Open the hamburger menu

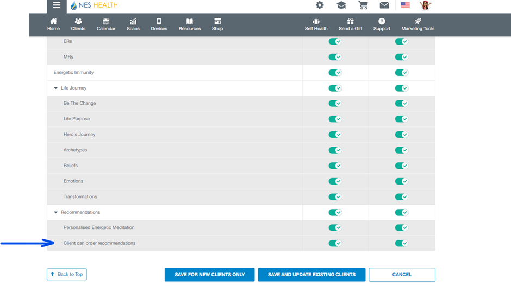pos(57,6)
